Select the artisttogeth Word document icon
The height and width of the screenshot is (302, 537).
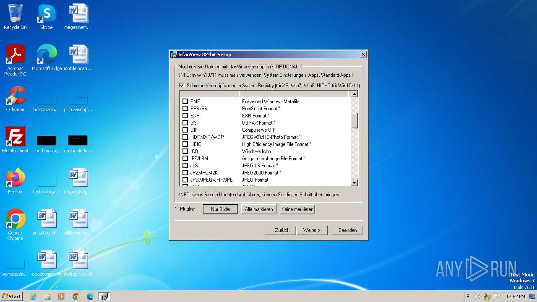point(47,222)
